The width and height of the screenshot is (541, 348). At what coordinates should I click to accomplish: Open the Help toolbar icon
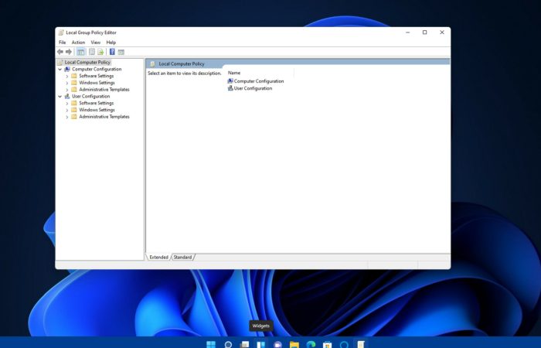[x=112, y=52]
